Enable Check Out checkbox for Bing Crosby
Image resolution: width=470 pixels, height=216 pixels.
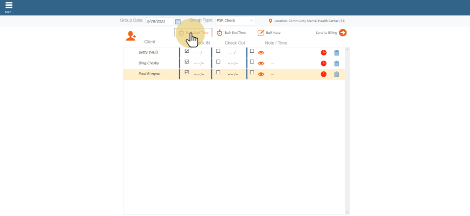(218, 62)
